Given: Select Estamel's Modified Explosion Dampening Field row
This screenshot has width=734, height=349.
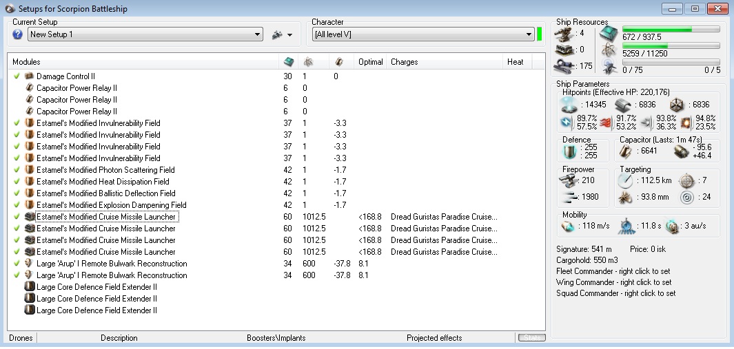Looking at the screenshot, I should [276, 204].
